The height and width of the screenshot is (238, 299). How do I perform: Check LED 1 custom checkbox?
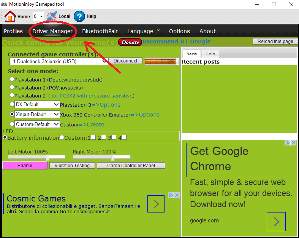click(x=93, y=137)
